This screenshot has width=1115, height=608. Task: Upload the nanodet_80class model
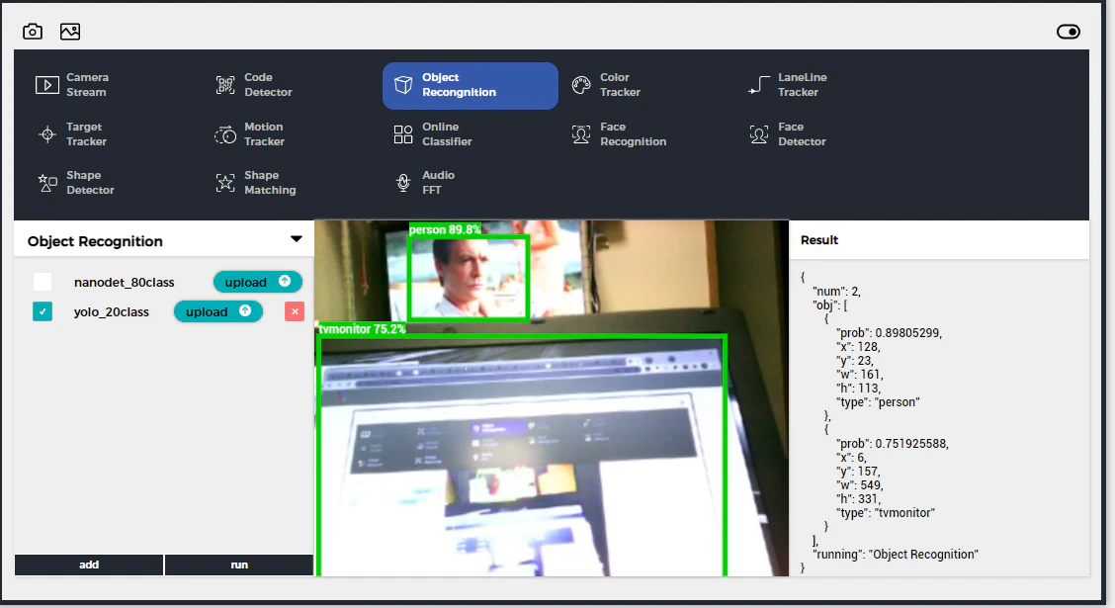point(257,282)
